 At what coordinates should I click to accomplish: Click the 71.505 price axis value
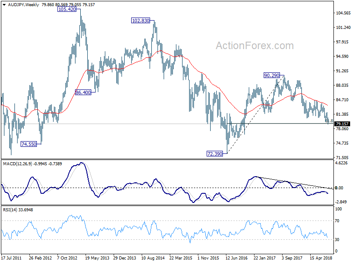(343, 157)
